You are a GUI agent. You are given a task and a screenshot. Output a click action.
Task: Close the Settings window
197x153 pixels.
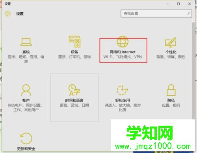coord(190,4)
